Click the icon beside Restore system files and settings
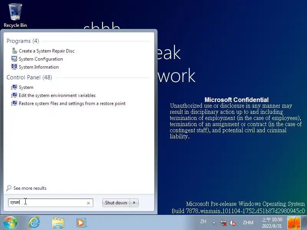Viewport: 307px width, 230px height. click(14, 103)
